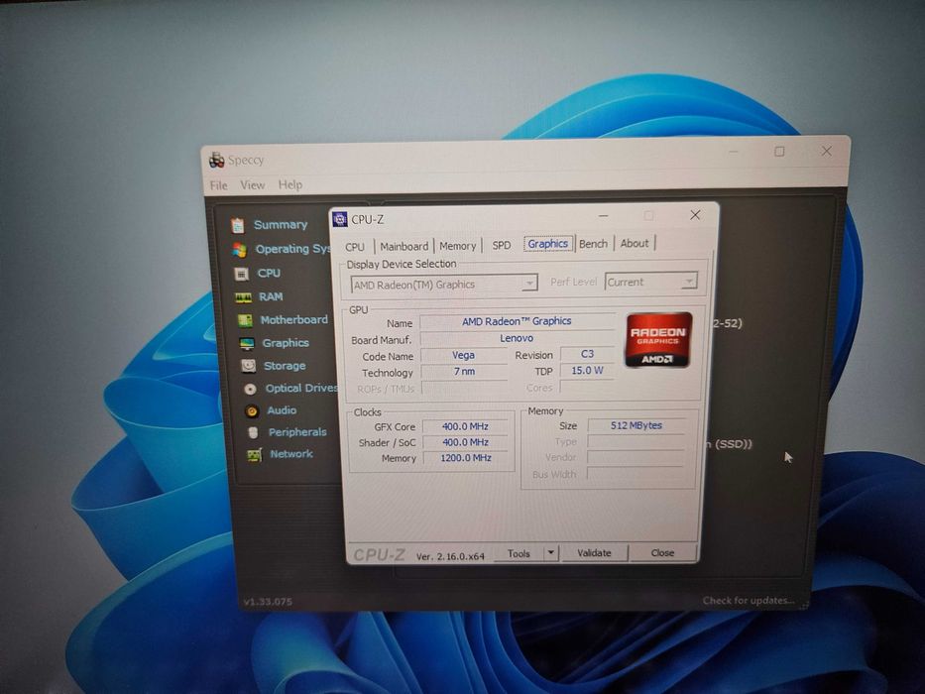Click the Code Name value Vega

click(x=463, y=355)
